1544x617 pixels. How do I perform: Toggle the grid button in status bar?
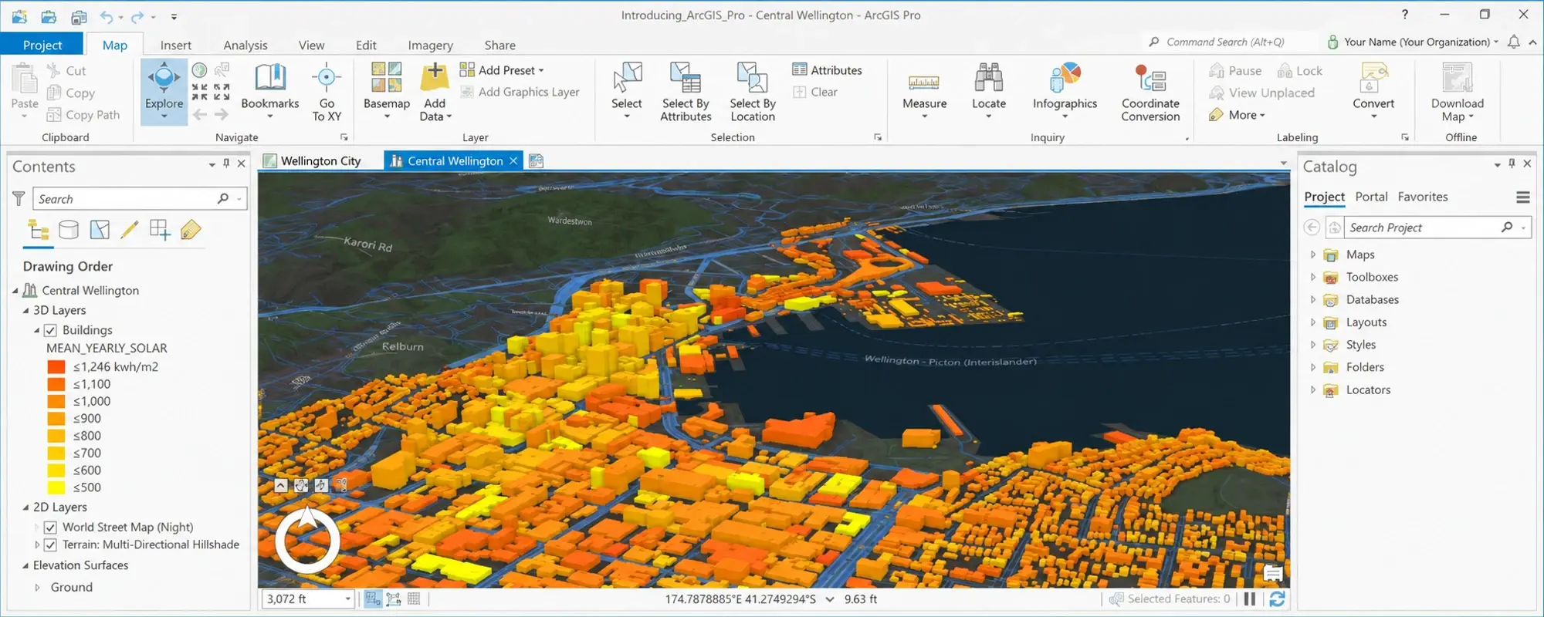414,599
